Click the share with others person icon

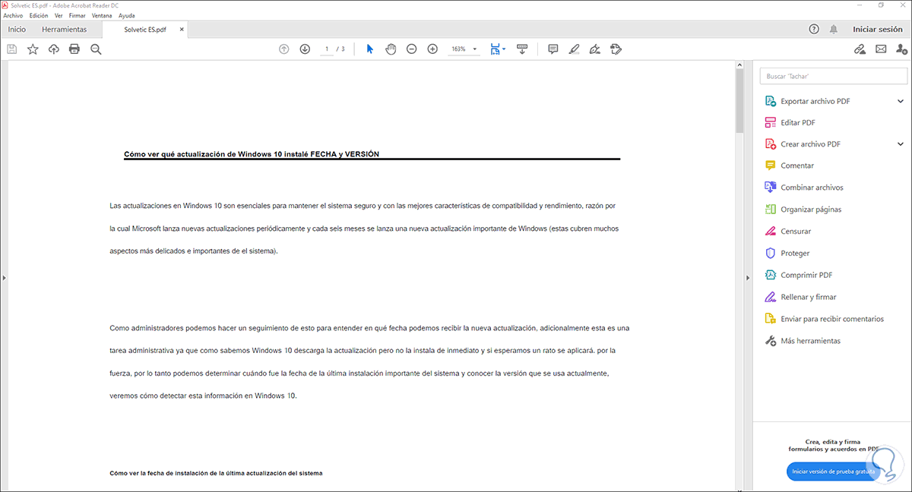coord(902,49)
